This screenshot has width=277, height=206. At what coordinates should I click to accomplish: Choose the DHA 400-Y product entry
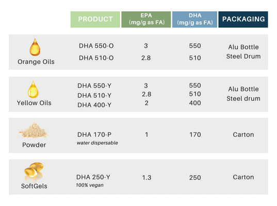coord(94,105)
